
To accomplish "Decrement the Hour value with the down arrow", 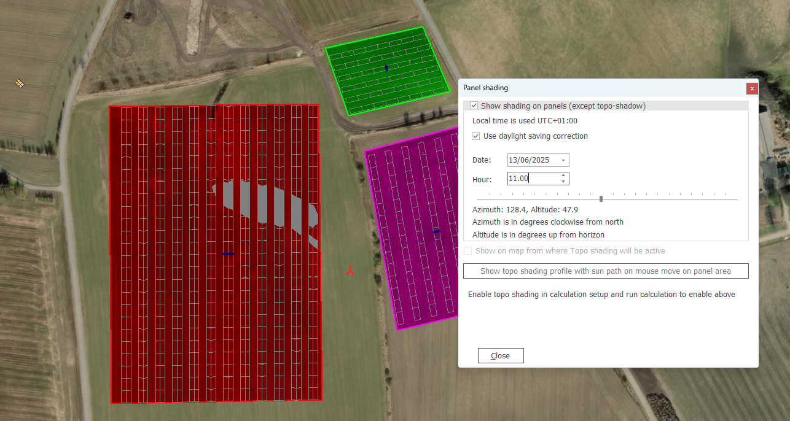I will click(563, 181).
